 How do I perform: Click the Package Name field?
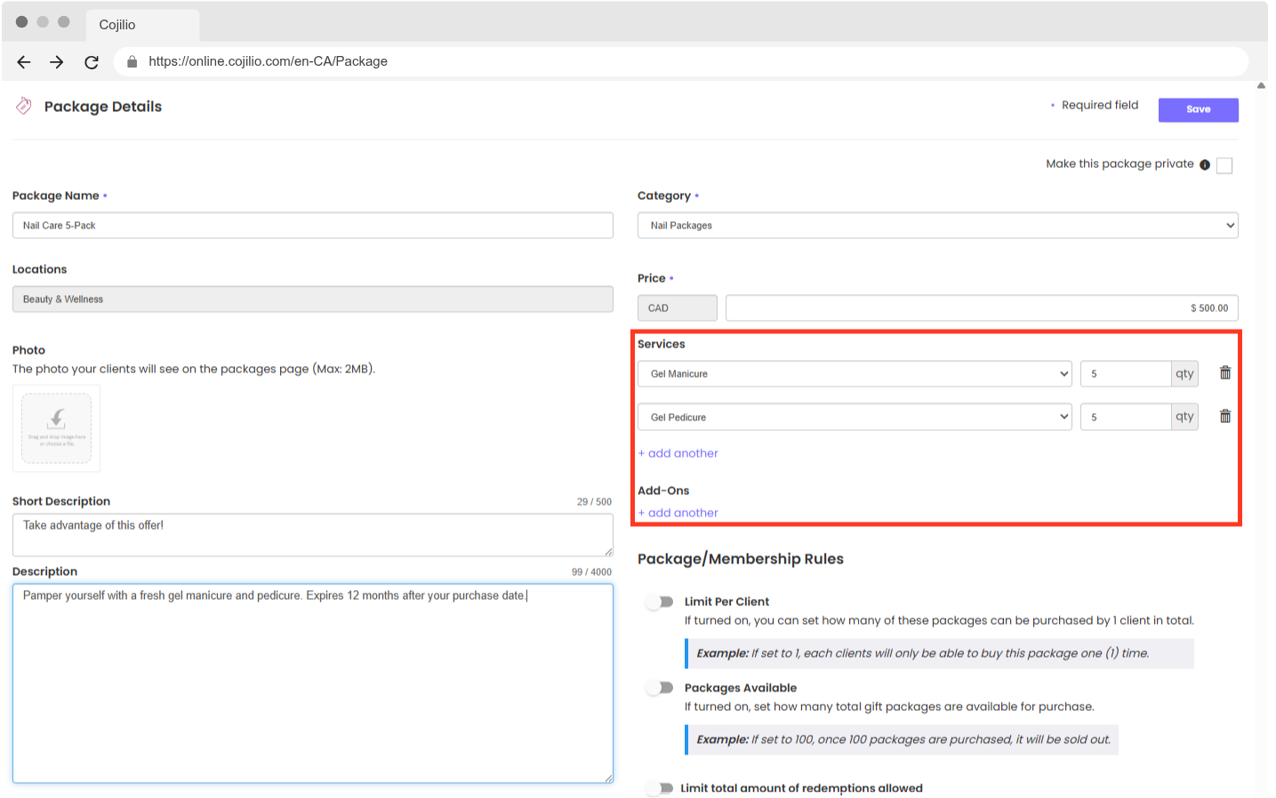(313, 225)
